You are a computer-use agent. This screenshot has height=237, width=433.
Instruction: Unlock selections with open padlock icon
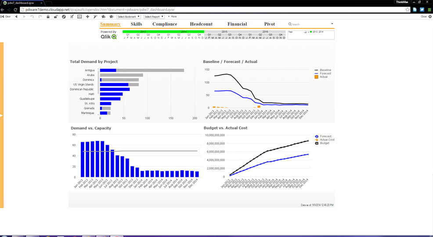pos(56,17)
